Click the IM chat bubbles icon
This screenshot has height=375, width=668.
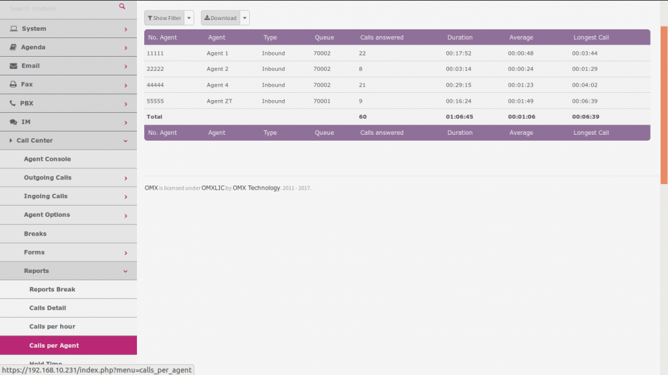click(14, 122)
